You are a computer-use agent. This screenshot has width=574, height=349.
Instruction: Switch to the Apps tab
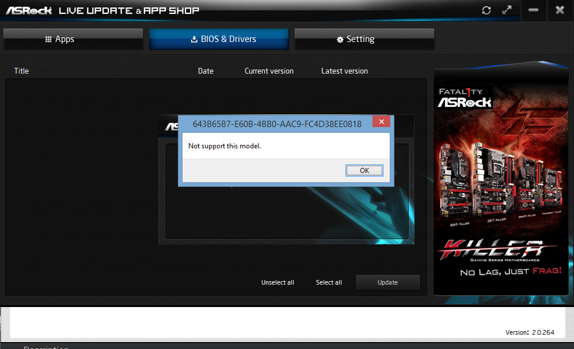(x=73, y=39)
